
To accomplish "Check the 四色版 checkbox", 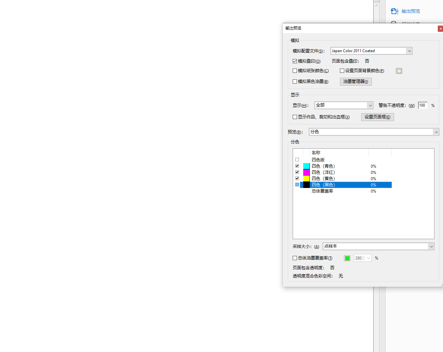I will [297, 160].
